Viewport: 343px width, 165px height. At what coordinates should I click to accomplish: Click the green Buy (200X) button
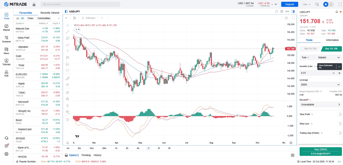[320, 151]
